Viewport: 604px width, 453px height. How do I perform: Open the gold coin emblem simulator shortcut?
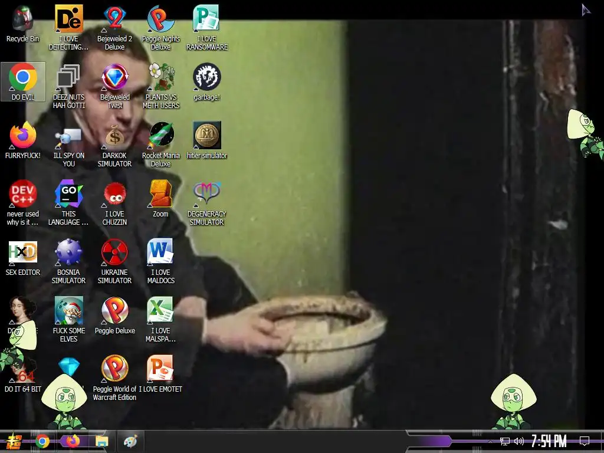207,140
